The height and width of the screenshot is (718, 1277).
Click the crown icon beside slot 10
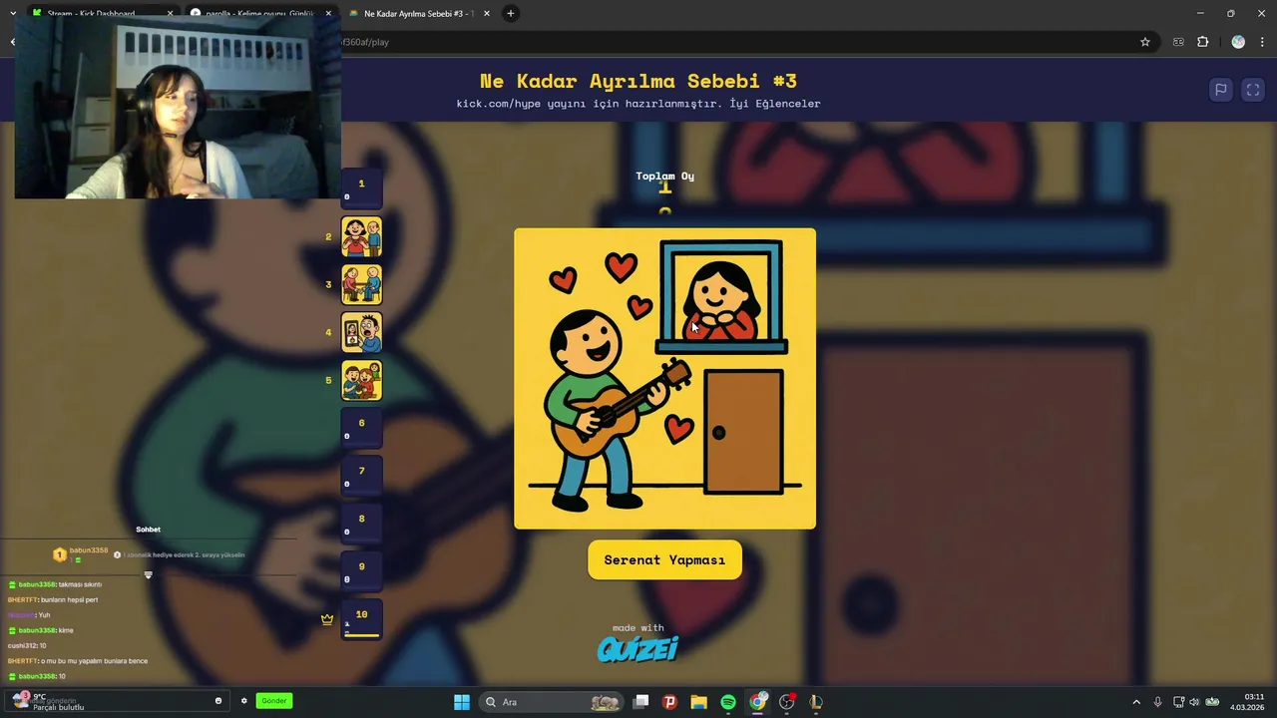pyautogui.click(x=327, y=619)
